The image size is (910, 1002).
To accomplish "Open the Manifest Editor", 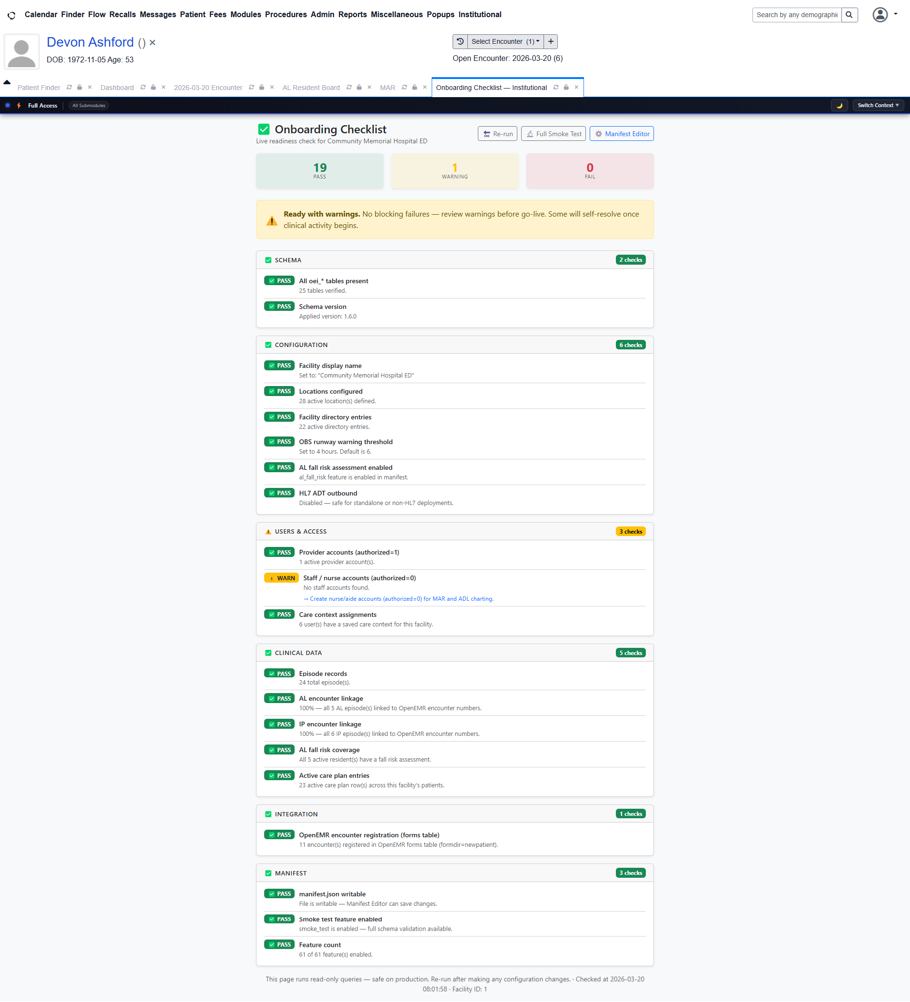I will (621, 134).
